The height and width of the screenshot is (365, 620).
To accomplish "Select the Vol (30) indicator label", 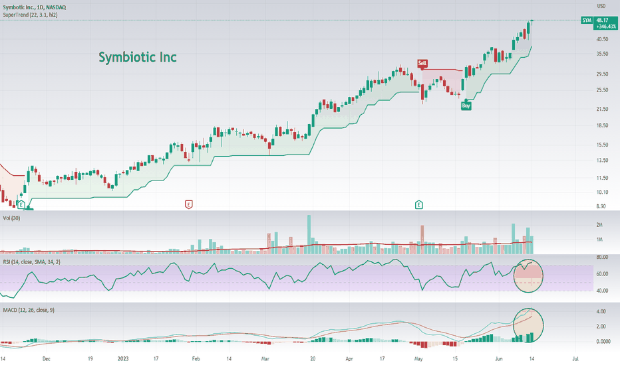I will coord(11,218).
